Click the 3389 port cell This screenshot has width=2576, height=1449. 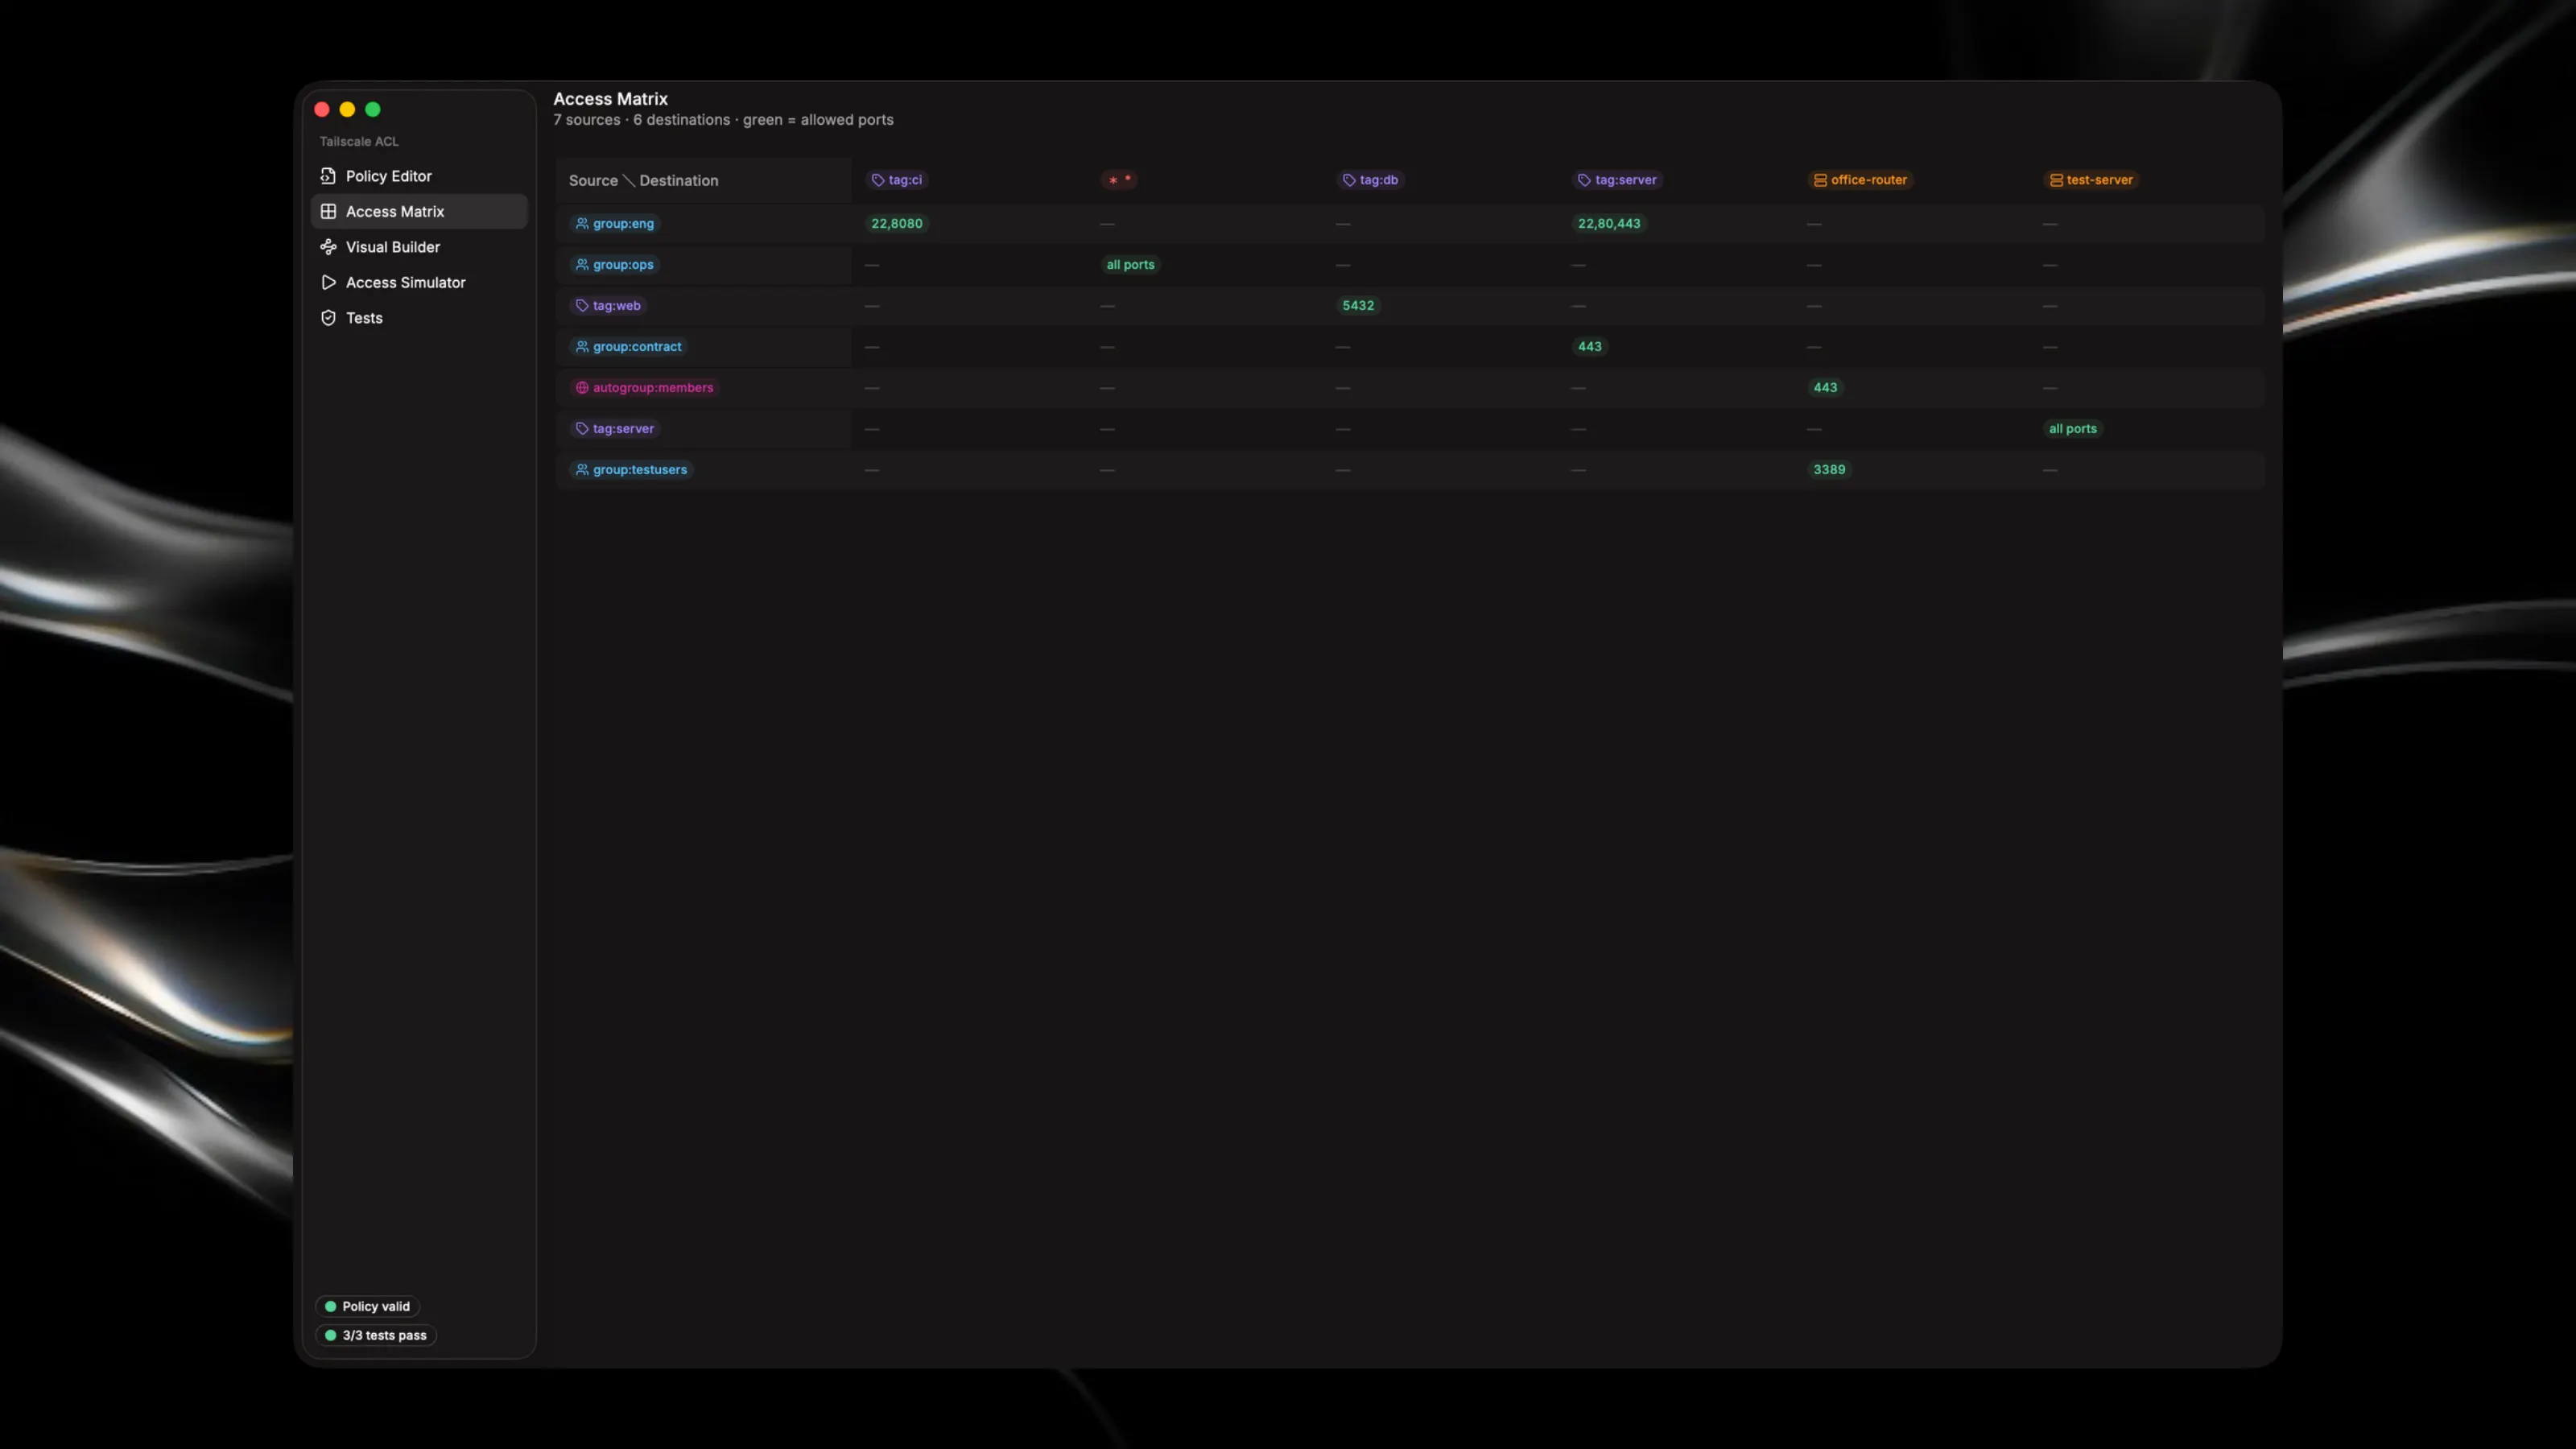[1829, 469]
